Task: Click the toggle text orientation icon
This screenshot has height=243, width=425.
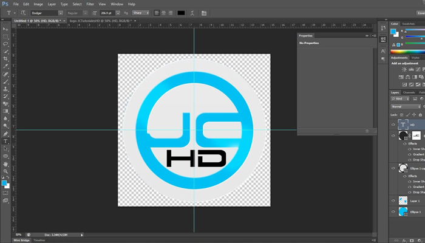Action: [24, 12]
